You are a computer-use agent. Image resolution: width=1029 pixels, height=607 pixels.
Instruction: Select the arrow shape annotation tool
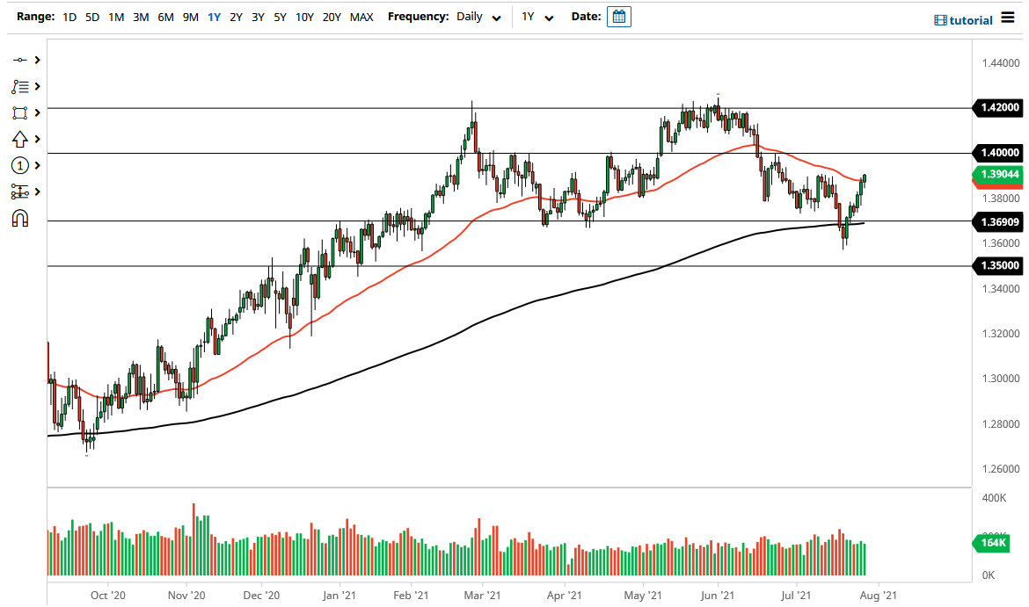tap(22, 139)
